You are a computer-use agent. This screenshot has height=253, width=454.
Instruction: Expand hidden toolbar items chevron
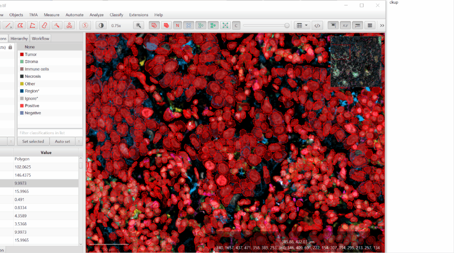pos(382,25)
